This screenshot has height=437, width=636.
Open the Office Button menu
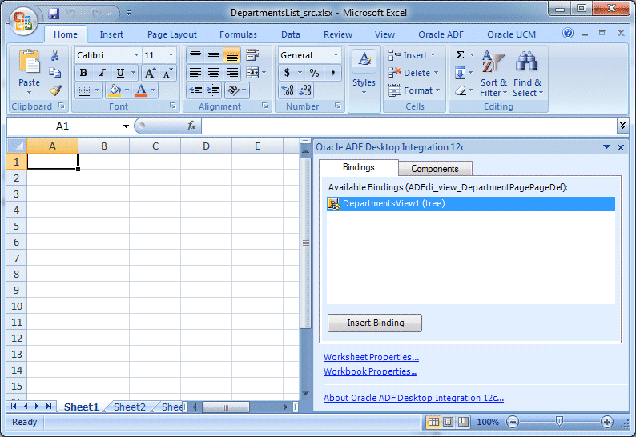tap(23, 21)
